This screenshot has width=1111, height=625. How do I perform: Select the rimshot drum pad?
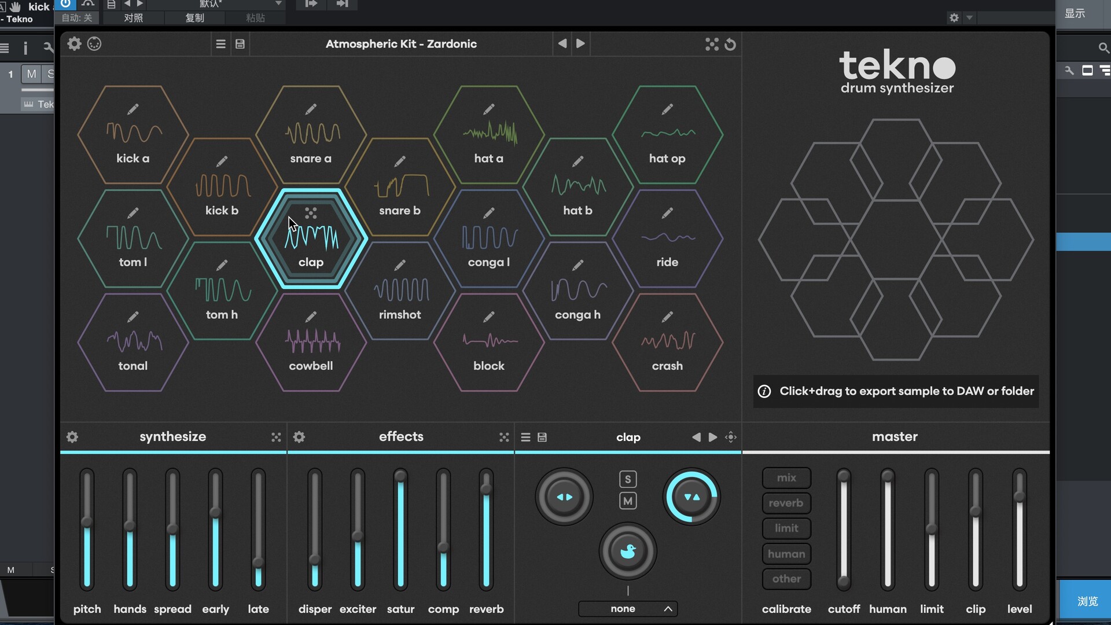[x=400, y=291]
